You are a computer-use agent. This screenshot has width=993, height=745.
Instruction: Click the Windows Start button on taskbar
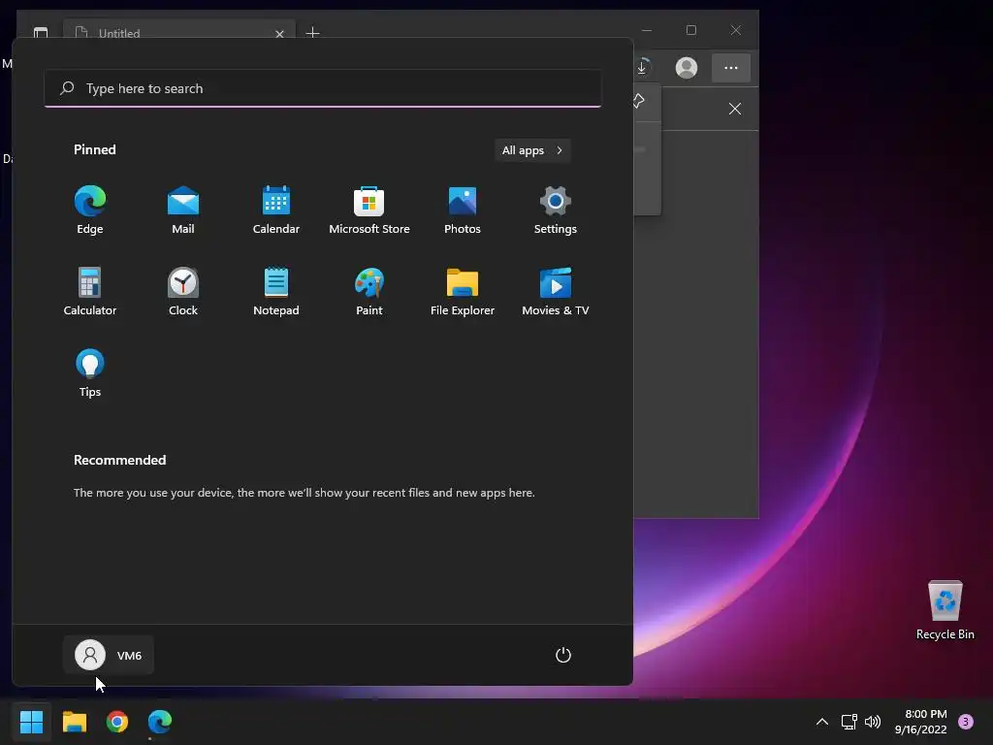point(32,722)
